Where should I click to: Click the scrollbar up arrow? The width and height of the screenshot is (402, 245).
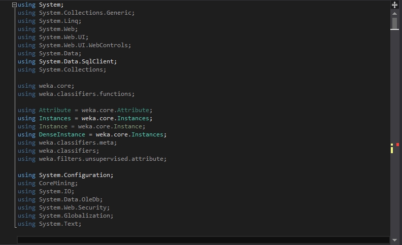394,13
